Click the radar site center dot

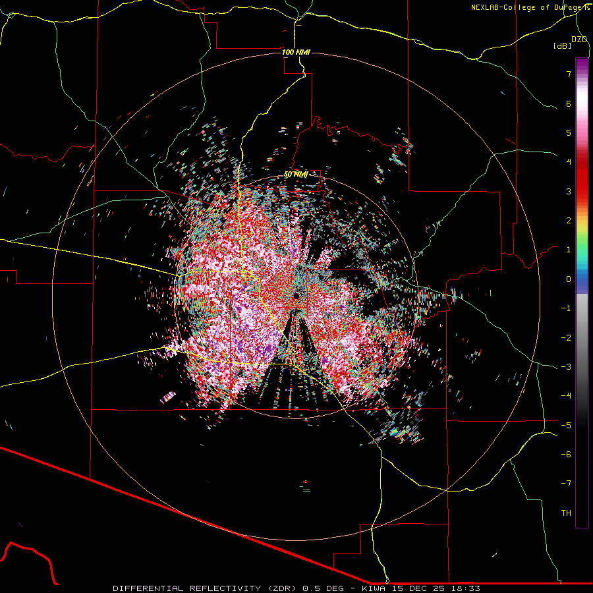point(296,295)
